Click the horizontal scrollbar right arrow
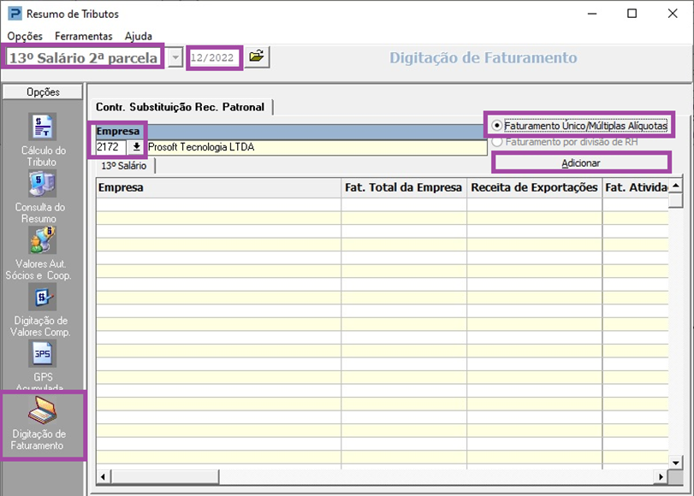Screen dimensions: 694x496 [x=660, y=476]
